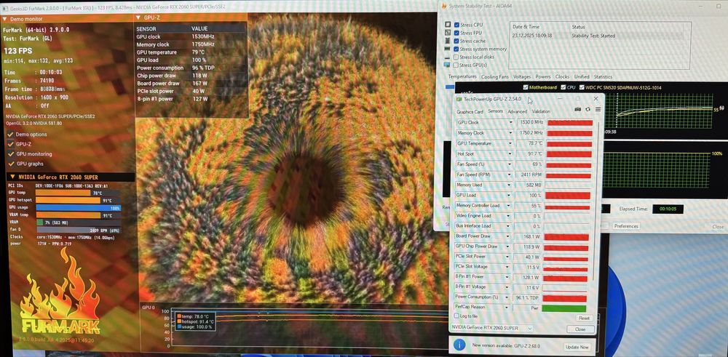
Task: Enable Log to file in GPU-Z
Action: [456, 316]
